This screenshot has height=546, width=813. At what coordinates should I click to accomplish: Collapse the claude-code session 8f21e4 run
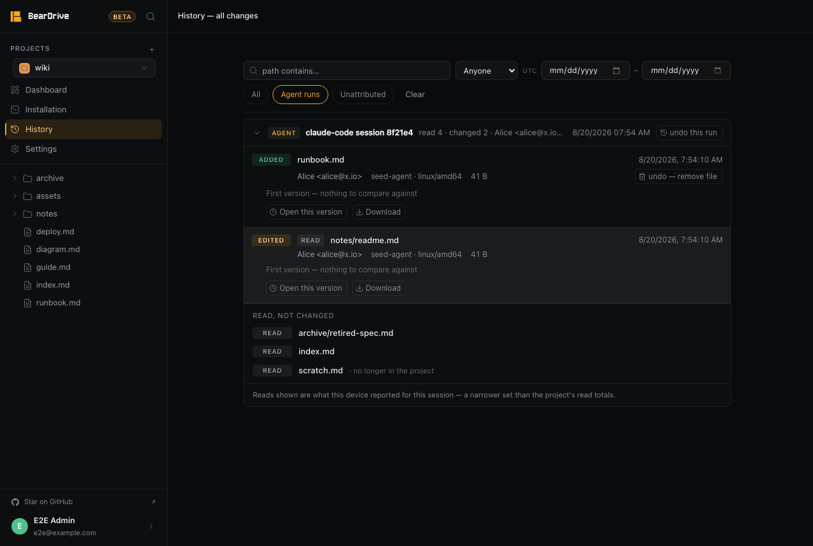pos(257,133)
